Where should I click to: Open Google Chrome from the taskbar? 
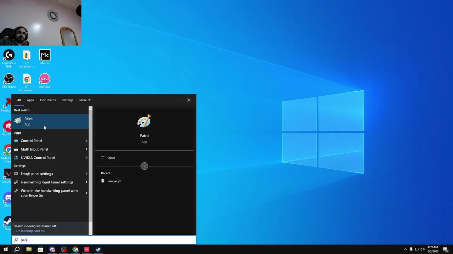click(x=75, y=249)
